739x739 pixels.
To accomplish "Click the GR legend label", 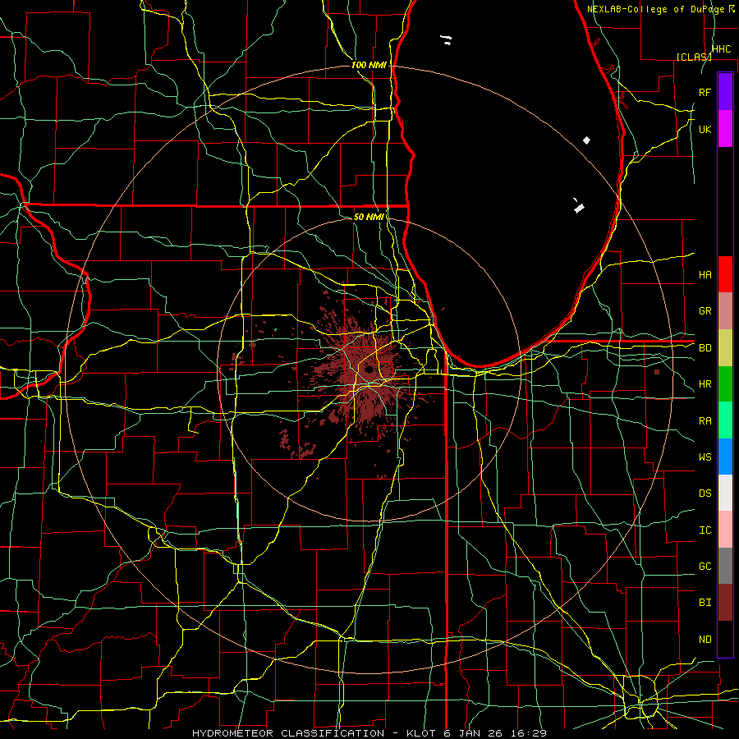I will coord(705,311).
